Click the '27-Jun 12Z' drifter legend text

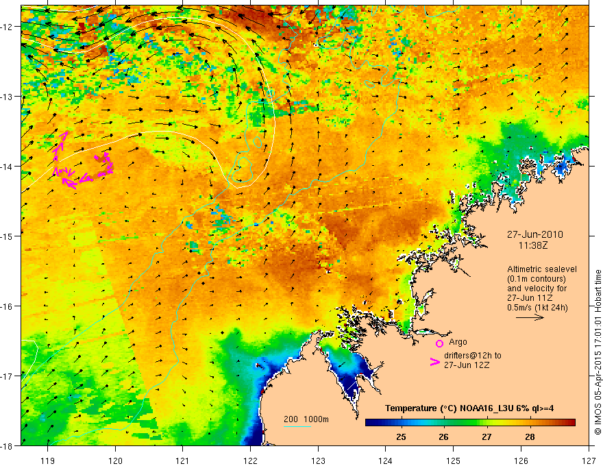click(x=467, y=365)
